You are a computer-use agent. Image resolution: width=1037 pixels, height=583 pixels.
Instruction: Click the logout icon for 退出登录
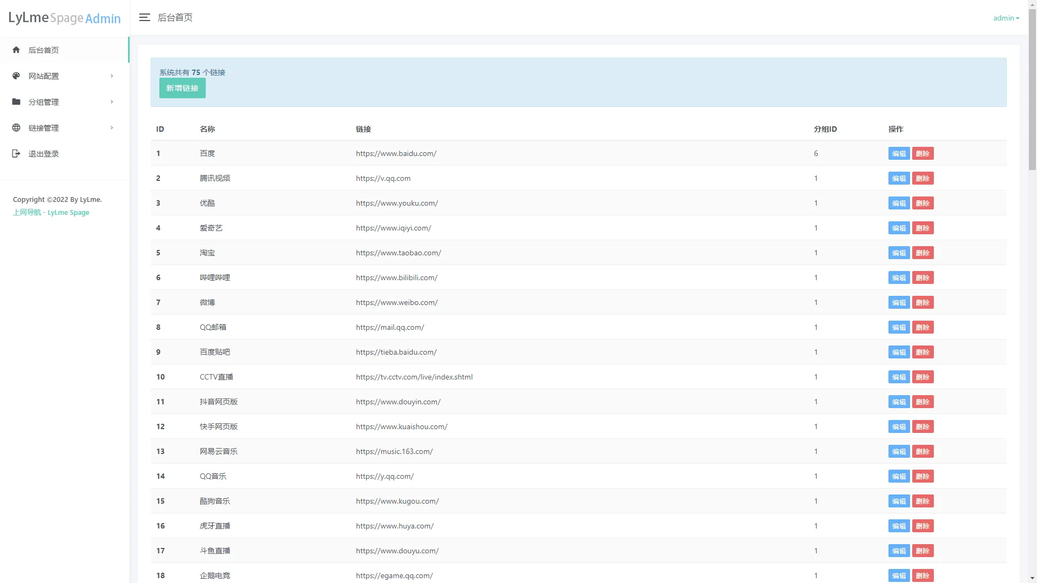(x=16, y=153)
